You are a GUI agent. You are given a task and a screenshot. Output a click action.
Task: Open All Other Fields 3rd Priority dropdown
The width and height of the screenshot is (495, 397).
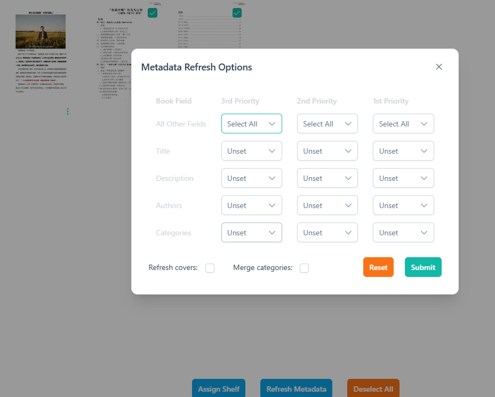(x=252, y=123)
